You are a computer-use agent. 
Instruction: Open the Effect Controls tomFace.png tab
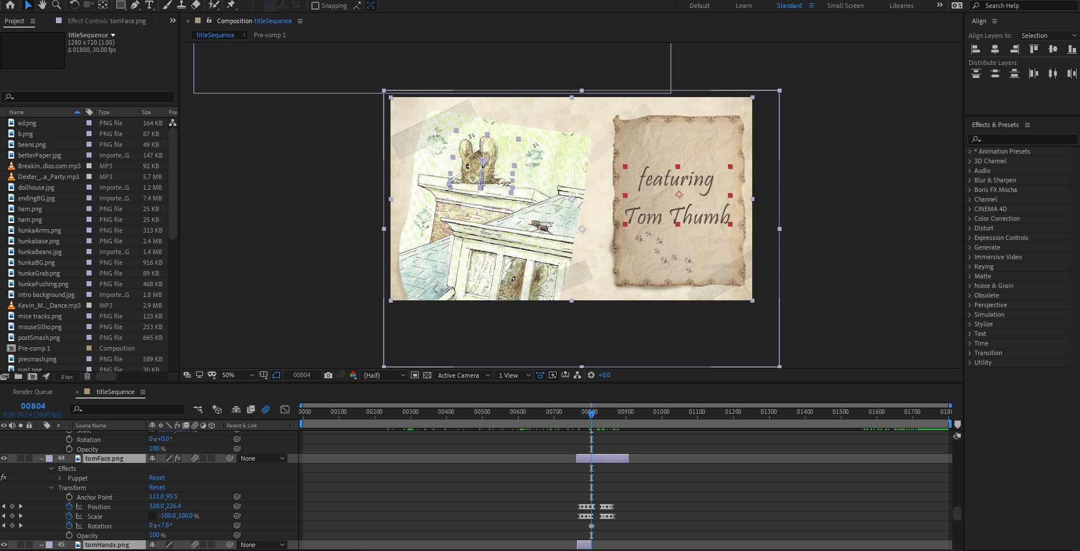coord(106,21)
